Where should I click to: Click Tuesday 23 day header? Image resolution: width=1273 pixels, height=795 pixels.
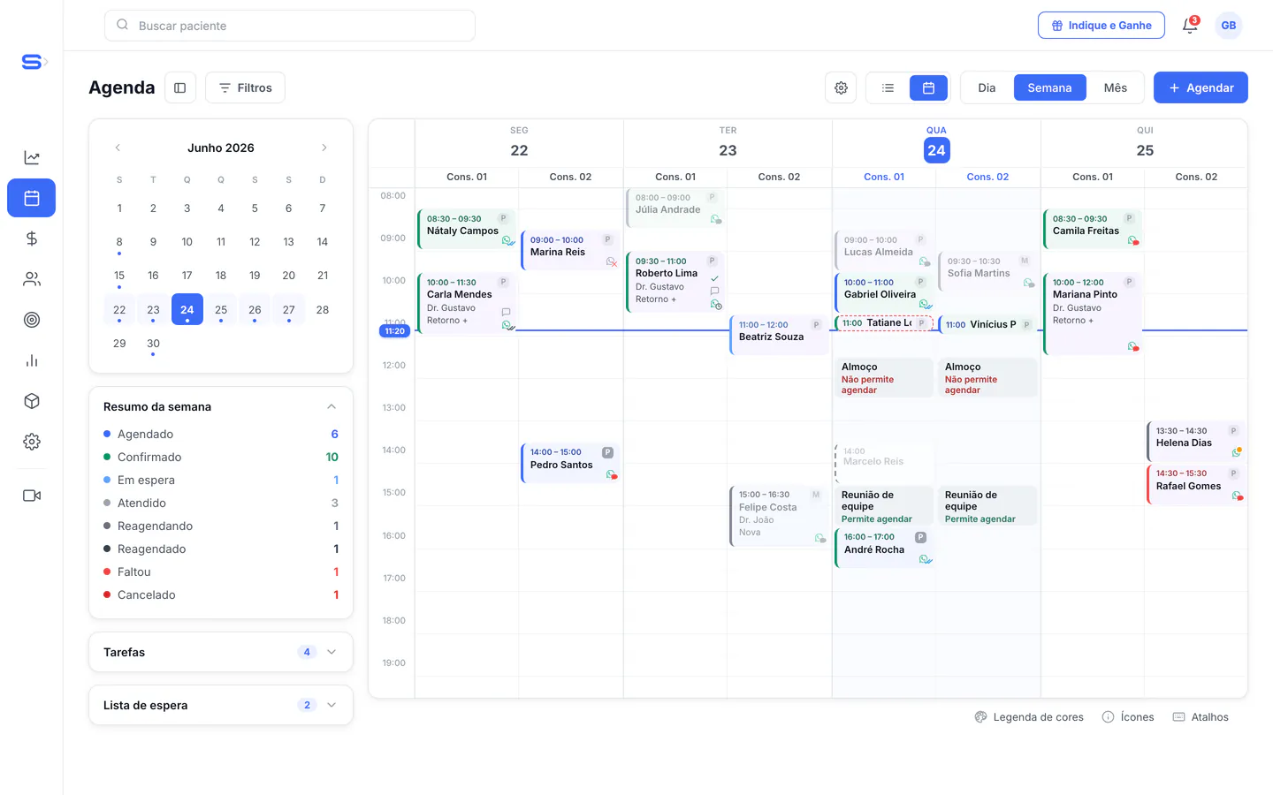[728, 142]
